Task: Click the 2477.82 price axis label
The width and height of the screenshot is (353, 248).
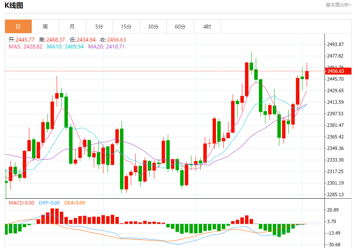Action: (335, 56)
